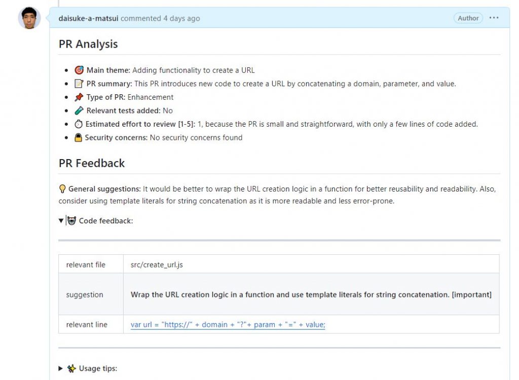Click the "4 days ago" timestamp link
Image resolution: width=519 pixels, height=380 pixels.
click(181, 18)
